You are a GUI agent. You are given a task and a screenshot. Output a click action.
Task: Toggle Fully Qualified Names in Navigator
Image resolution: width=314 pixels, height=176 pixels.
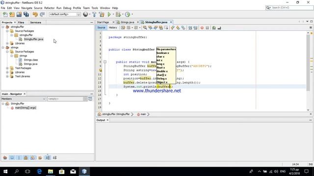[x=40, y=157]
